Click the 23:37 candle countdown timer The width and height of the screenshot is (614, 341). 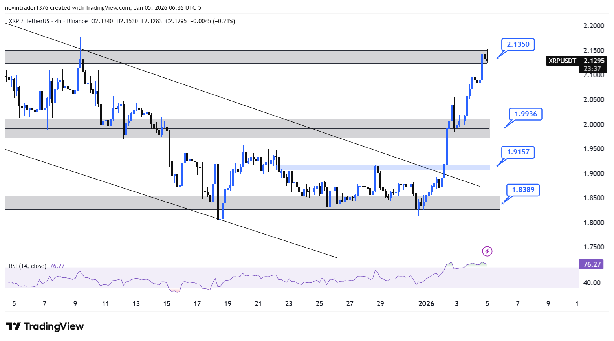[x=592, y=69]
